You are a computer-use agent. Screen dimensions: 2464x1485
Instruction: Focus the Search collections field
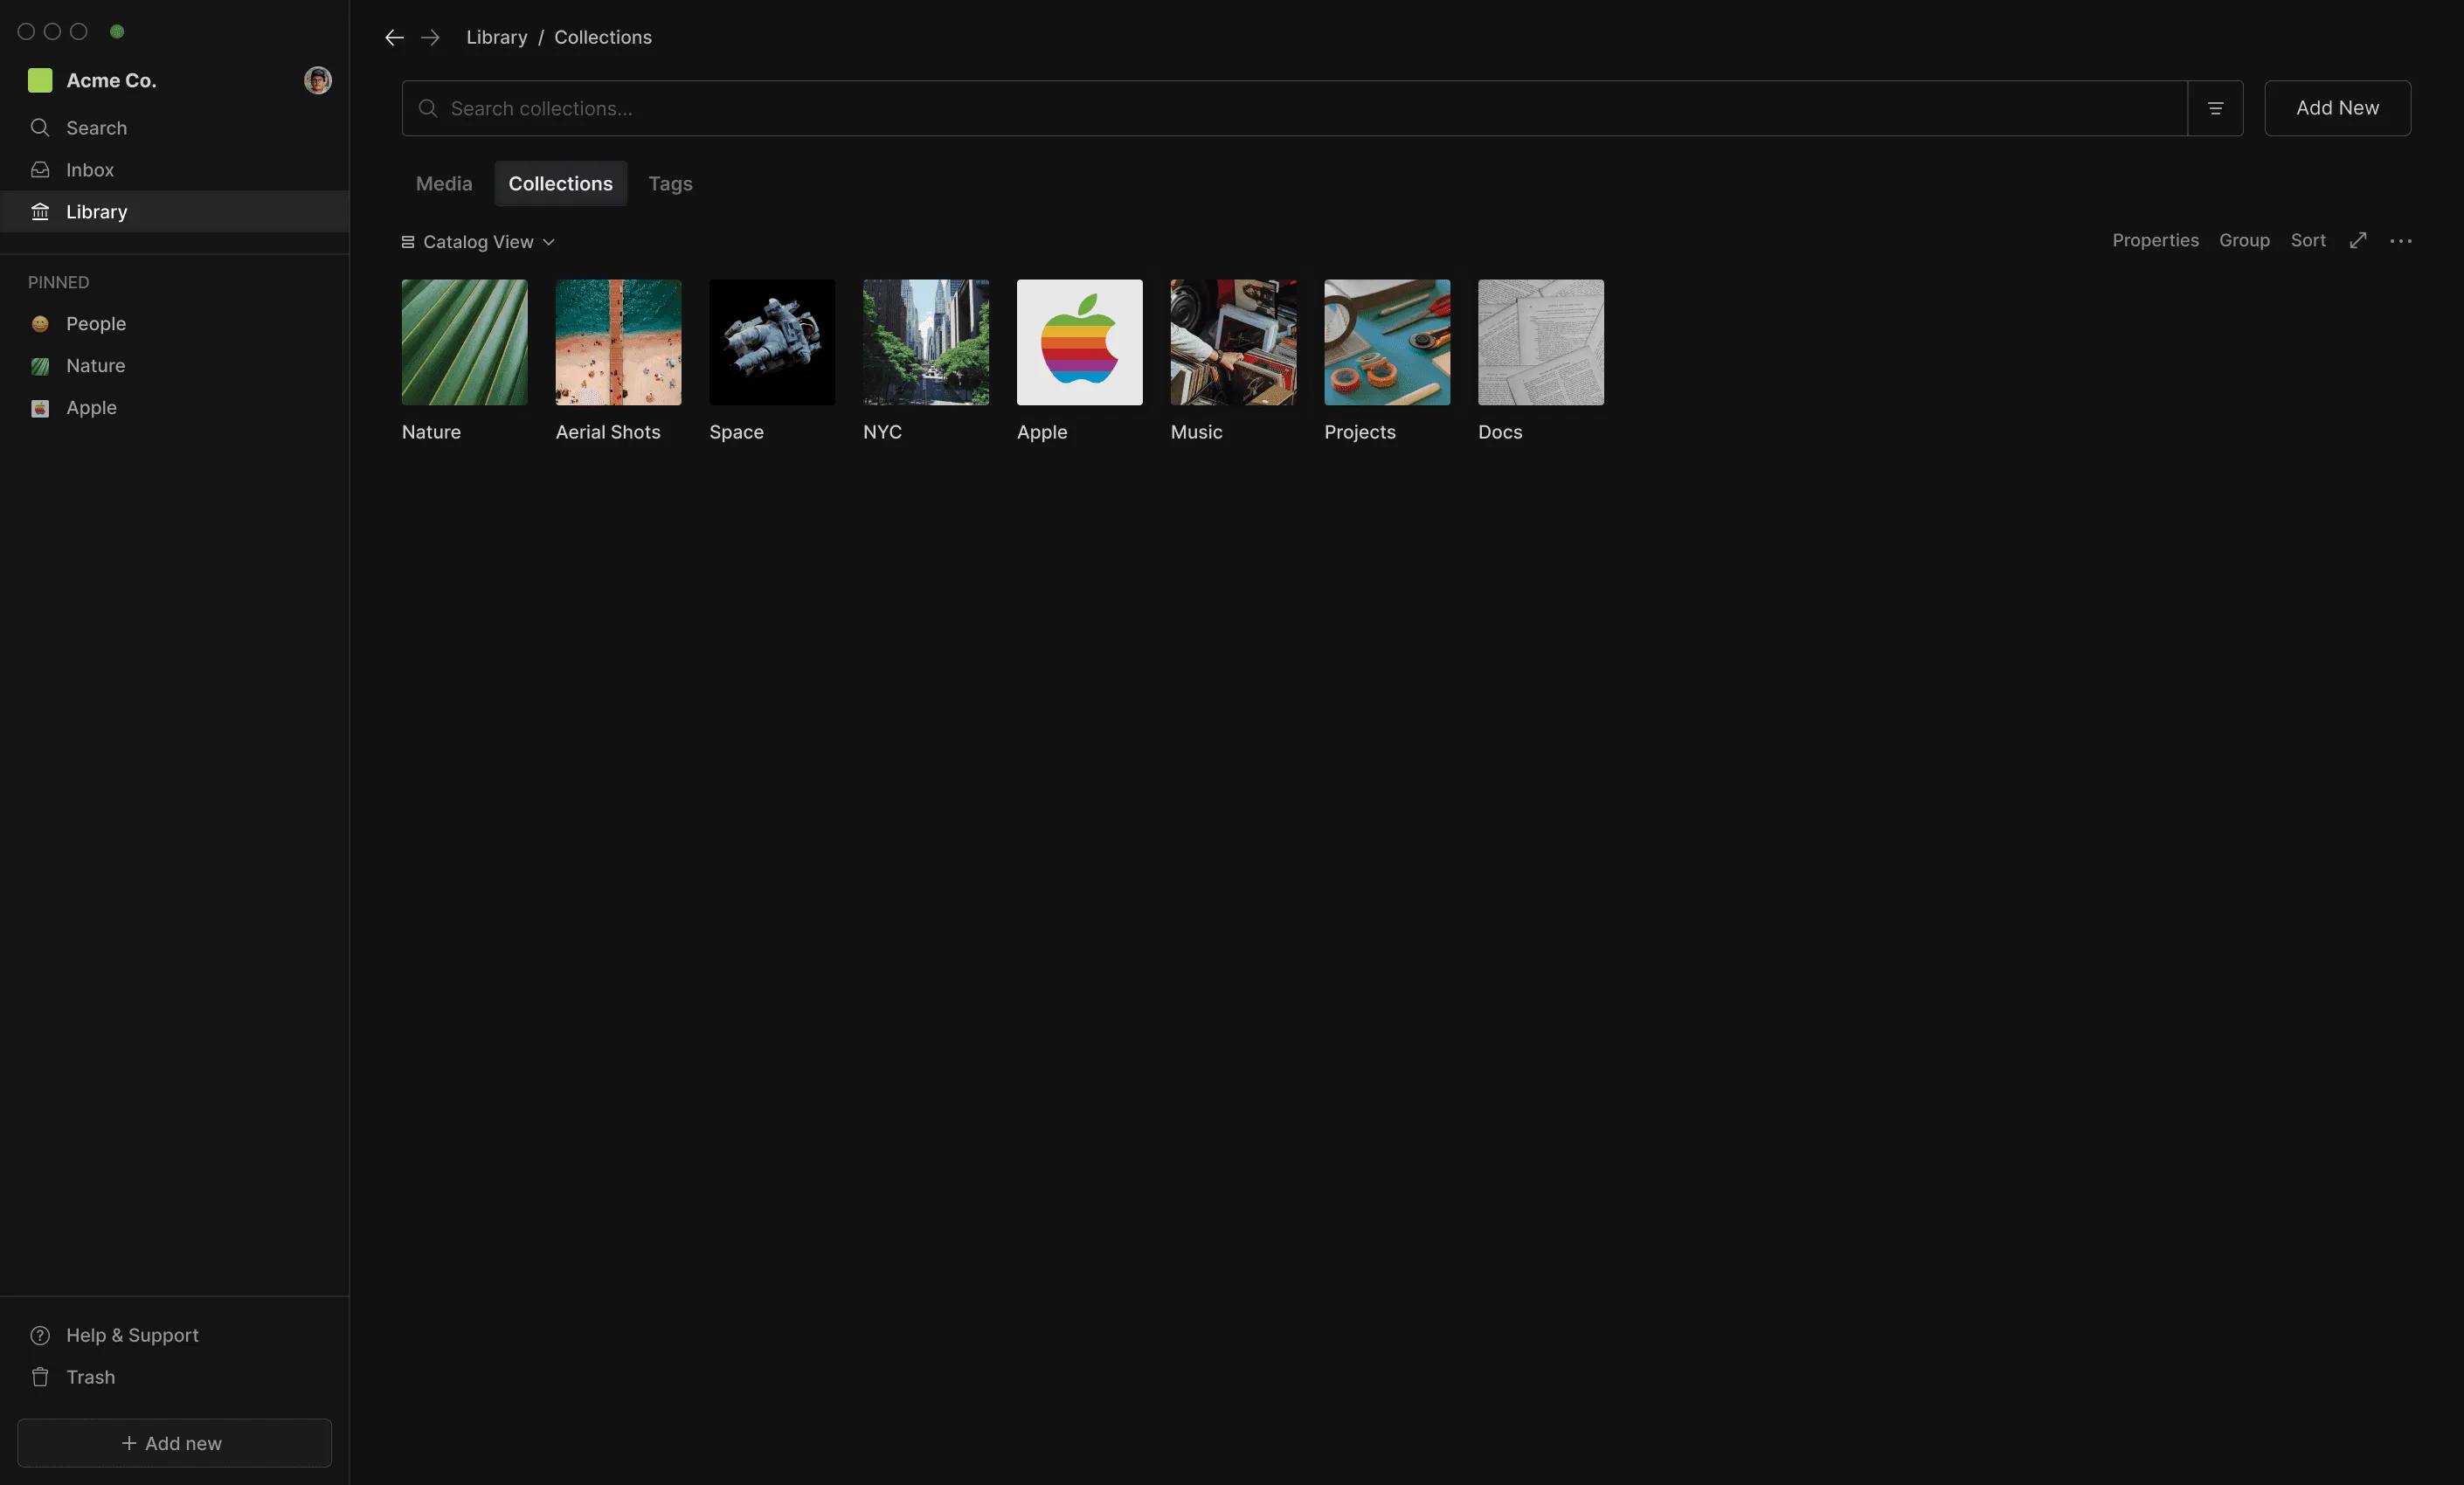(1294, 108)
